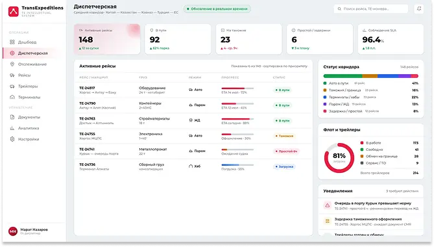
Task: Open the Курык port queue notification
Action: click(371, 205)
